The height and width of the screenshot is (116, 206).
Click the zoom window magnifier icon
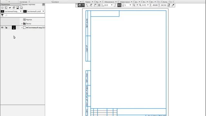click(134, 5)
